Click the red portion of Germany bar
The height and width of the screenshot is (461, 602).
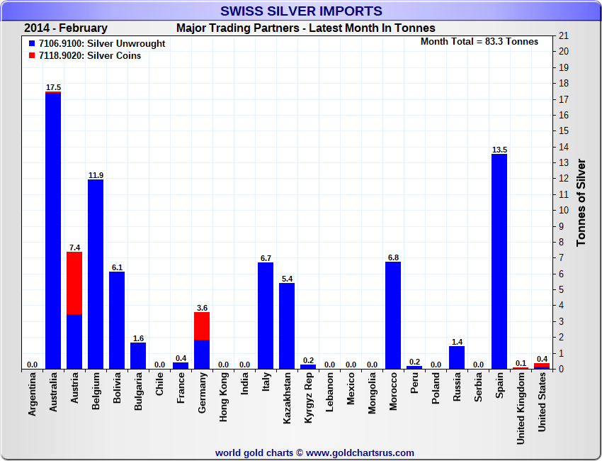point(202,326)
